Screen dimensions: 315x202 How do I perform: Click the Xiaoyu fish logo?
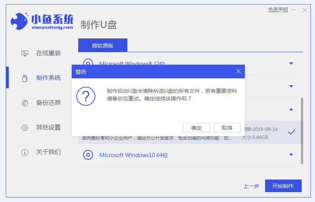coord(19,21)
